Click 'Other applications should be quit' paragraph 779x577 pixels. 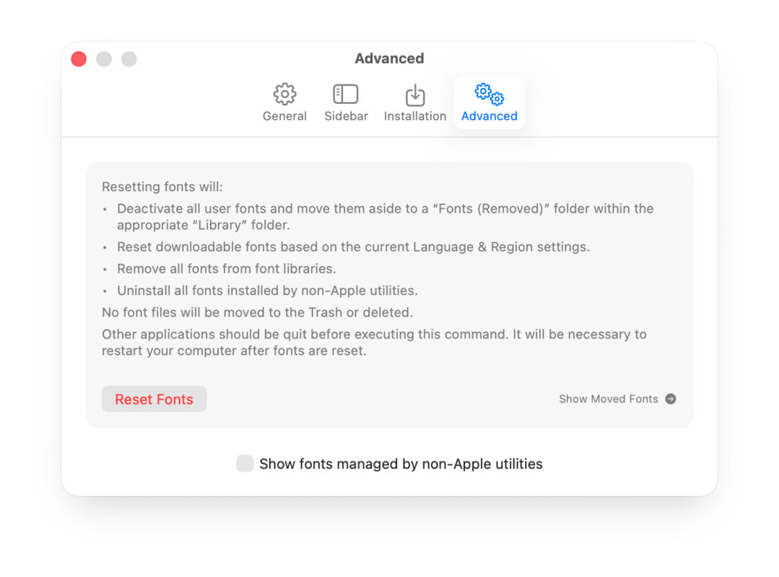374,343
